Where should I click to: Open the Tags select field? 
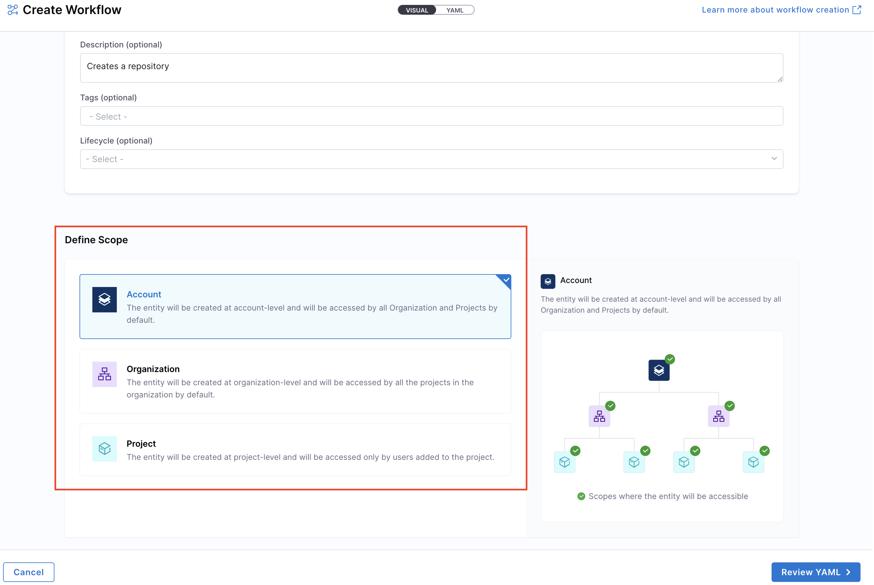(431, 116)
